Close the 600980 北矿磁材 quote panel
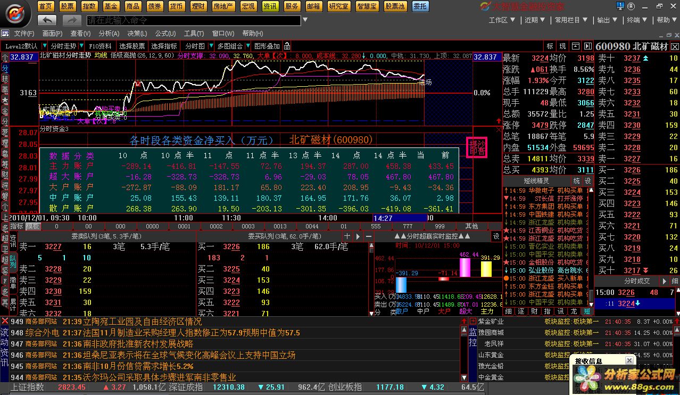Screen dimensions: 680x395 (675, 46)
